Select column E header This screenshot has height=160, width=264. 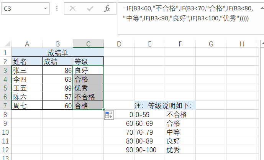pyautogui.click(x=150, y=44)
